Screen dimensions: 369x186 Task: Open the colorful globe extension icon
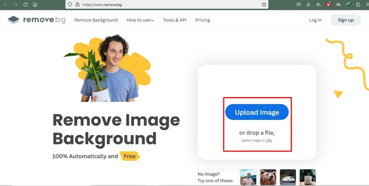[x=348, y=4]
